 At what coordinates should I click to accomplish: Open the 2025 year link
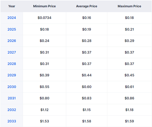pyautogui.click(x=12, y=29)
